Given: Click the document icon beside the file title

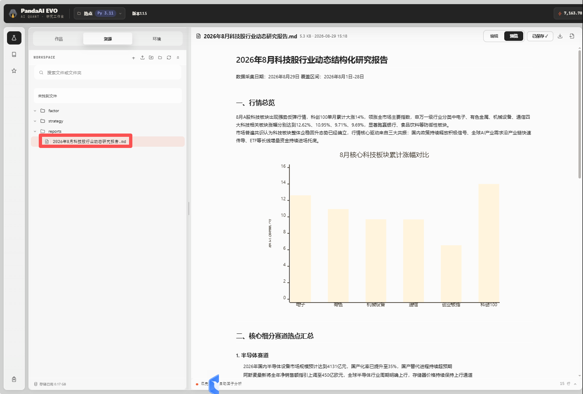Looking at the screenshot, I should (x=198, y=36).
